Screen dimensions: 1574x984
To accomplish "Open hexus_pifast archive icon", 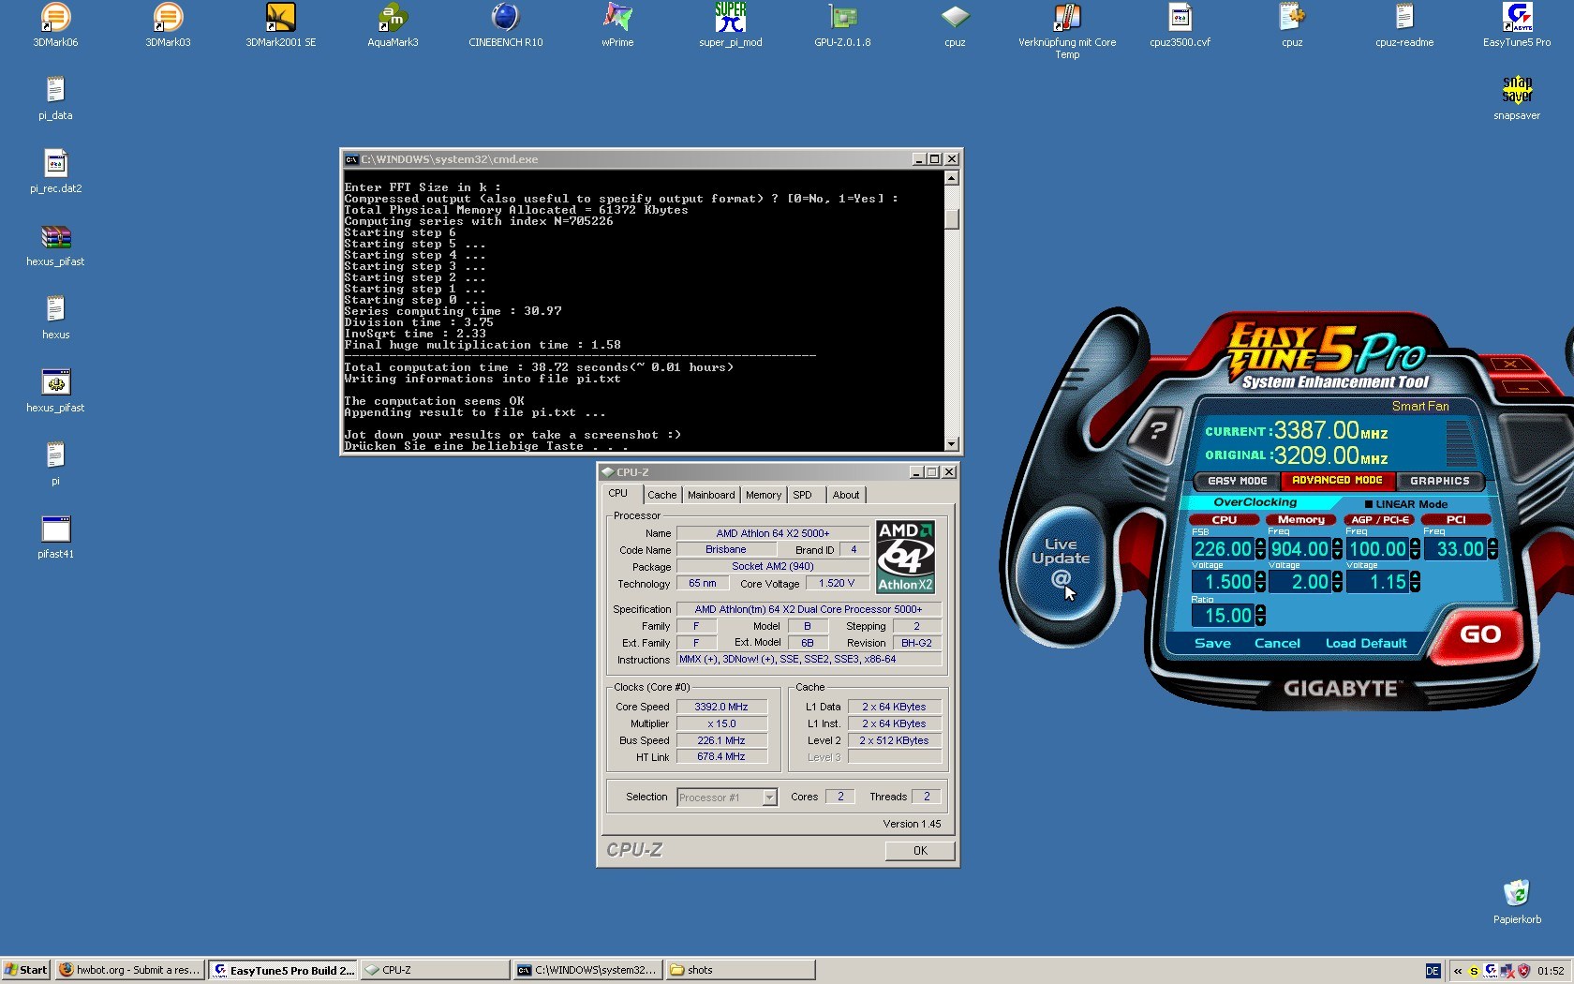I will coord(55,245).
